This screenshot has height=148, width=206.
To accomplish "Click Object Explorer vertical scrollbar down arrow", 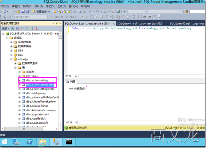I will coord(60,125).
